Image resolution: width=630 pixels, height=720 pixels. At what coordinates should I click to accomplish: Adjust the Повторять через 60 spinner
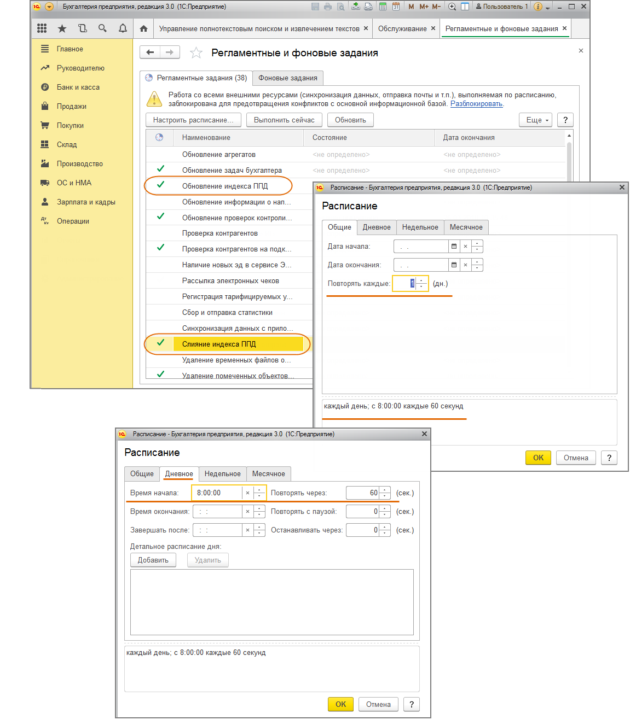pyautogui.click(x=385, y=493)
